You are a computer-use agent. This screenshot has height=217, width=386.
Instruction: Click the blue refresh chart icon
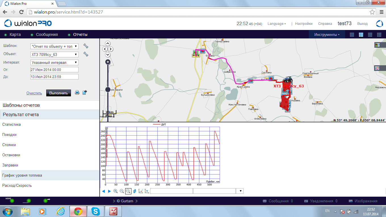click(135, 191)
